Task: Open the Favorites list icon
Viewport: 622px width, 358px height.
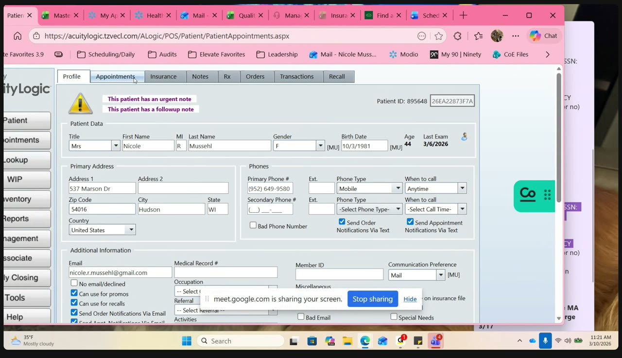Action: click(479, 36)
